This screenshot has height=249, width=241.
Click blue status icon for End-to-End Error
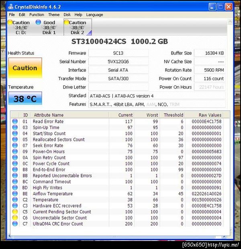15,170
